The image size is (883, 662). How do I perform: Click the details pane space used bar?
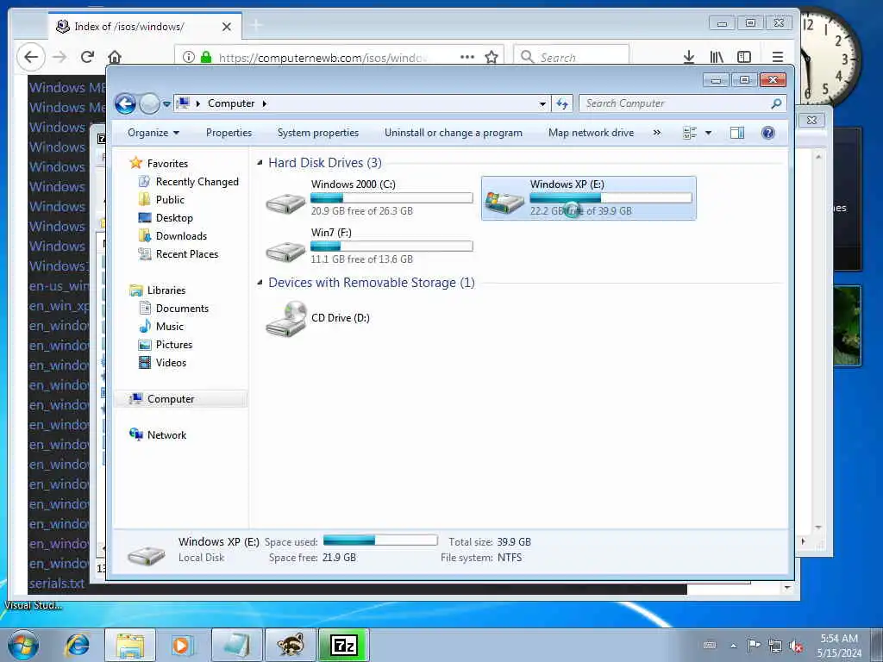click(x=380, y=540)
